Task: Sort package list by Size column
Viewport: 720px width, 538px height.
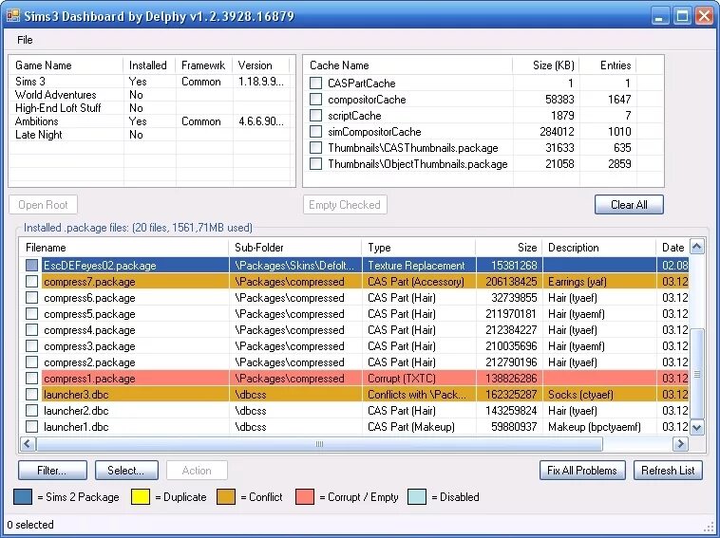Action: point(509,248)
